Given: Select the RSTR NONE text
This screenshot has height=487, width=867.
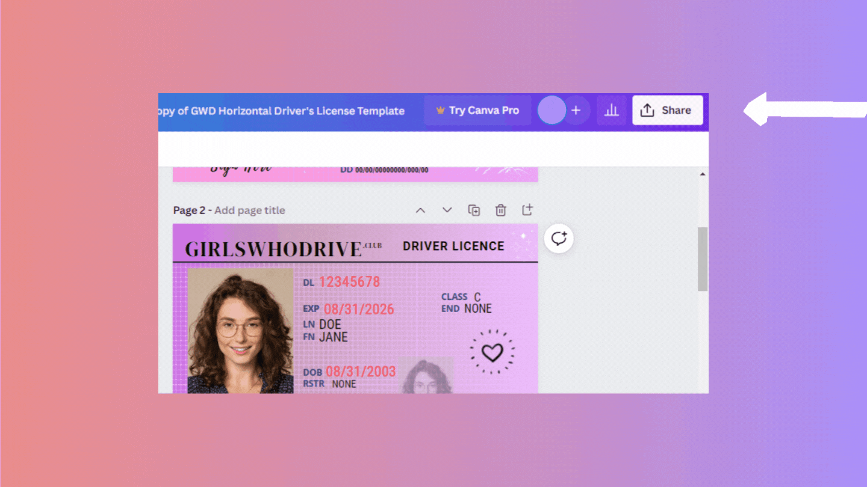Looking at the screenshot, I should click(x=329, y=384).
